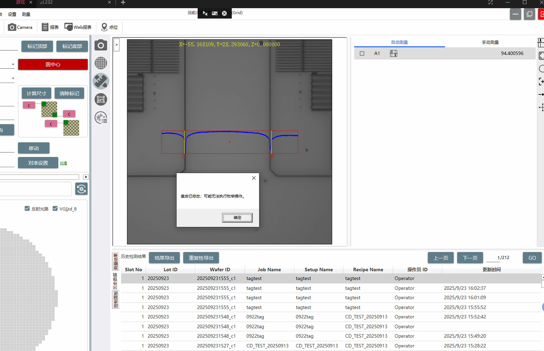The image size is (544, 351).
Task: Open the 报表 report icon
Action: (x=50, y=27)
